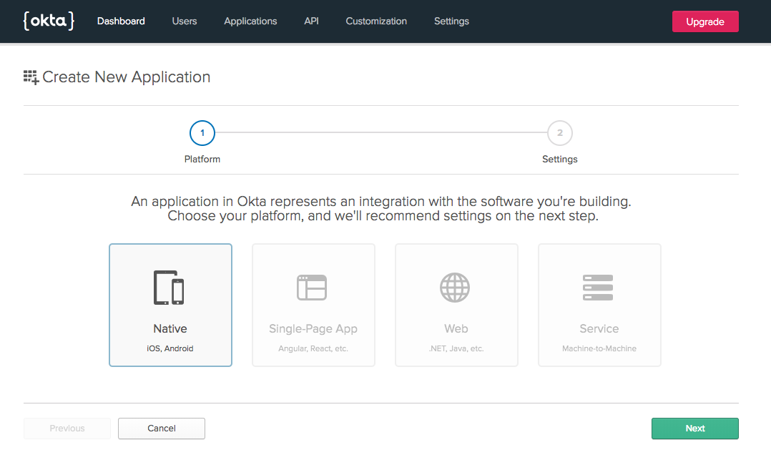This screenshot has width=771, height=460.
Task: Cancel the new application wizard
Action: [x=162, y=429]
